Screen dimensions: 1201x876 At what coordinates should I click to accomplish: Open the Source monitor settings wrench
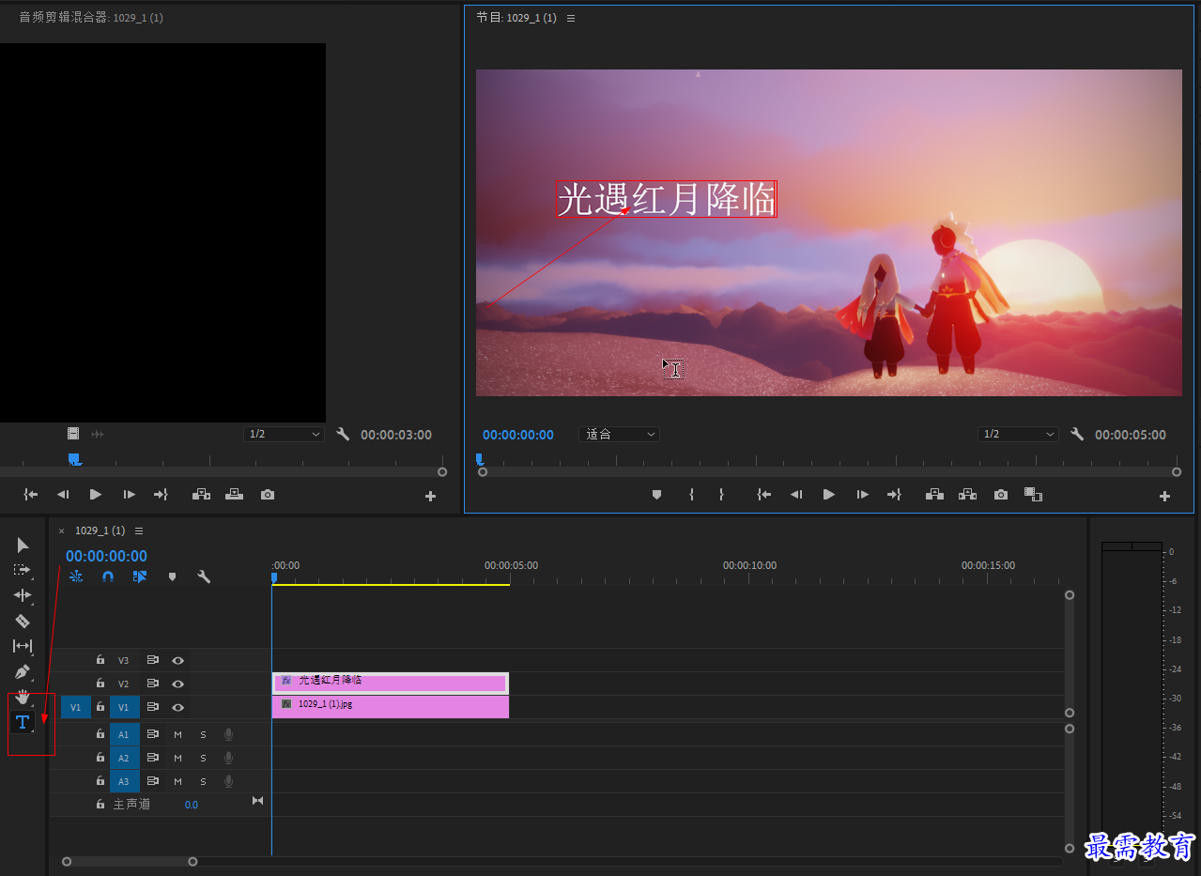coord(343,434)
